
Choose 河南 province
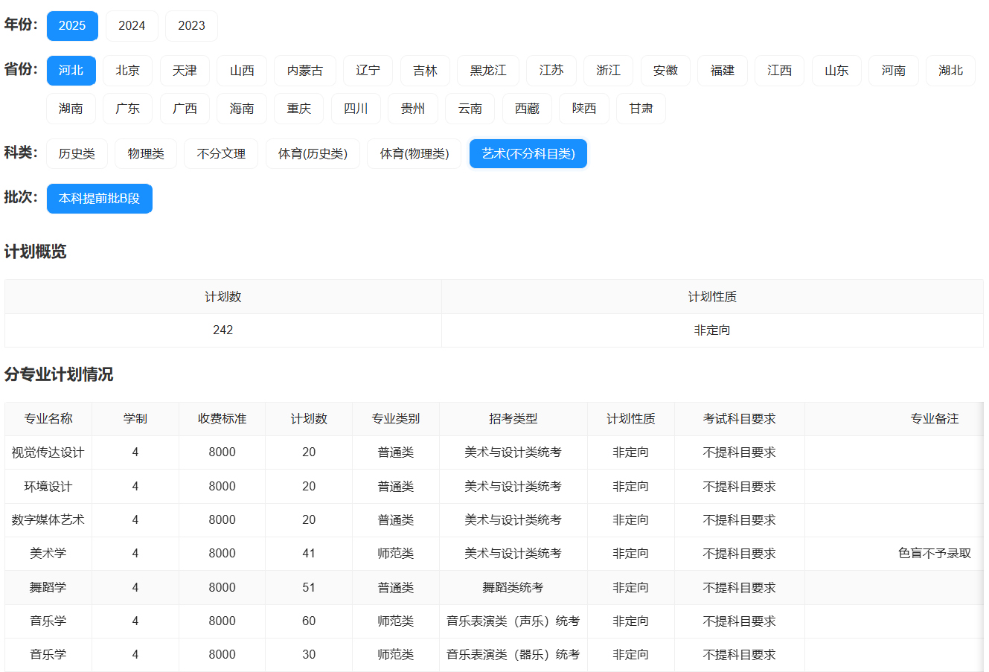pos(894,71)
